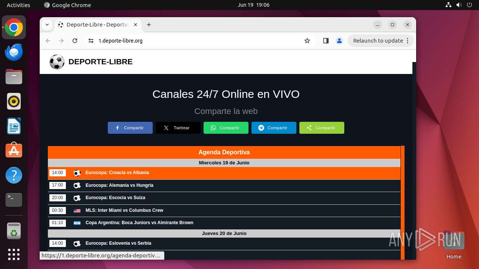Close the Deporte-Libre tab

135,25
